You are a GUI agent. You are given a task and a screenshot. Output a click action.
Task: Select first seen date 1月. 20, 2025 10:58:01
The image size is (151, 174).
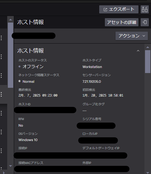[x=103, y=95]
